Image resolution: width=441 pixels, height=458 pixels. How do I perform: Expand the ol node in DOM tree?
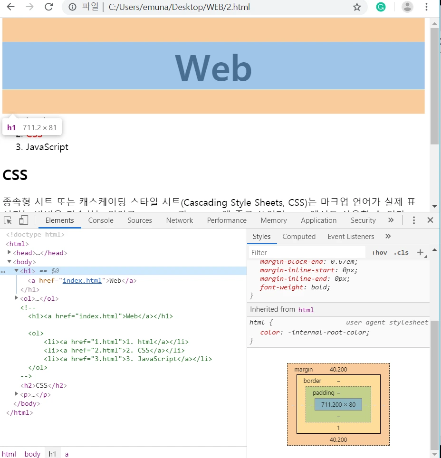point(16,298)
